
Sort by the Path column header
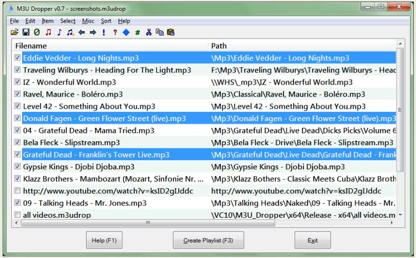point(302,46)
